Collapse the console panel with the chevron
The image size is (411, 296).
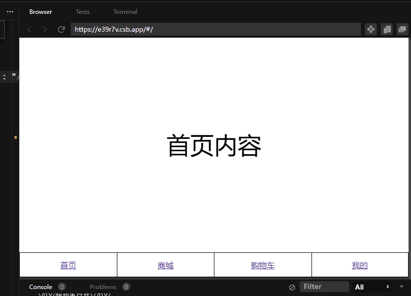click(x=402, y=286)
